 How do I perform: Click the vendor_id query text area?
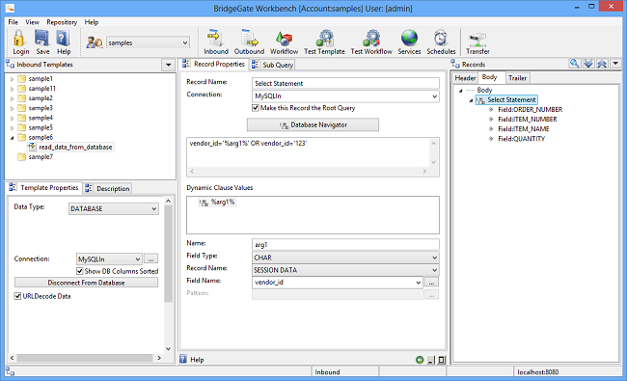[x=308, y=152]
